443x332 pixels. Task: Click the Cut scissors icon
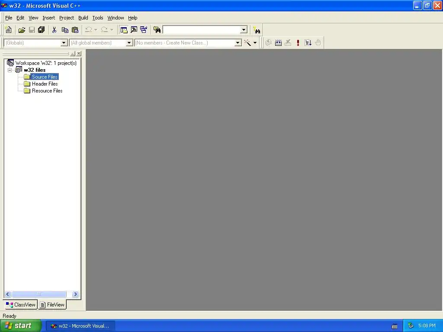[x=54, y=30]
